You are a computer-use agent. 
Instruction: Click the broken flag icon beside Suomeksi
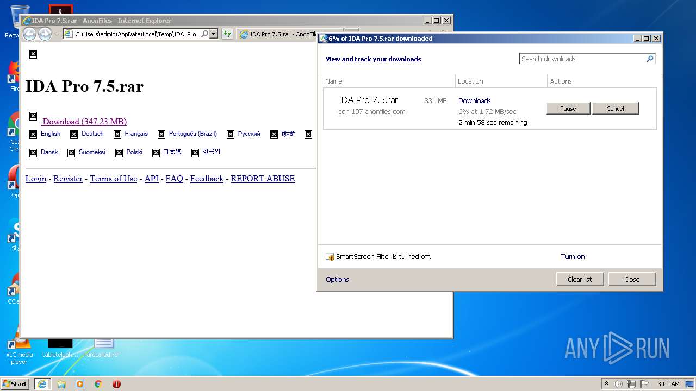(x=71, y=153)
